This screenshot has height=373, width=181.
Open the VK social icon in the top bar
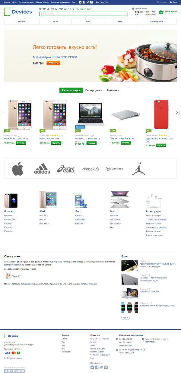tap(80, 2)
